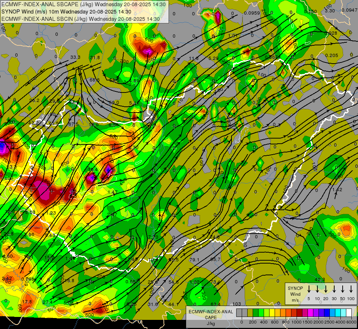Pick the olive swatch in the CAPE legend
The width and height of the screenshot is (358, 329).
250,313
